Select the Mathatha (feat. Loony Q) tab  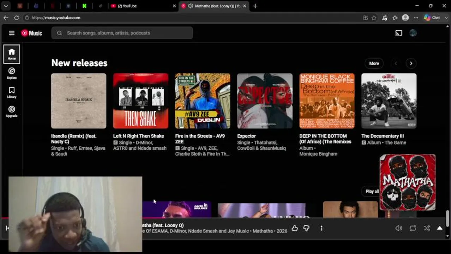coord(214,6)
